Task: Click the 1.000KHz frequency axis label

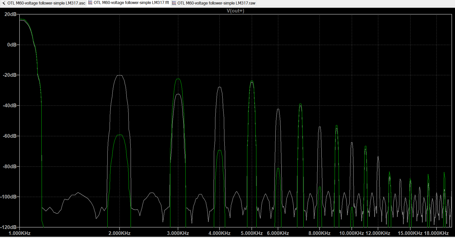Action: click(19, 233)
